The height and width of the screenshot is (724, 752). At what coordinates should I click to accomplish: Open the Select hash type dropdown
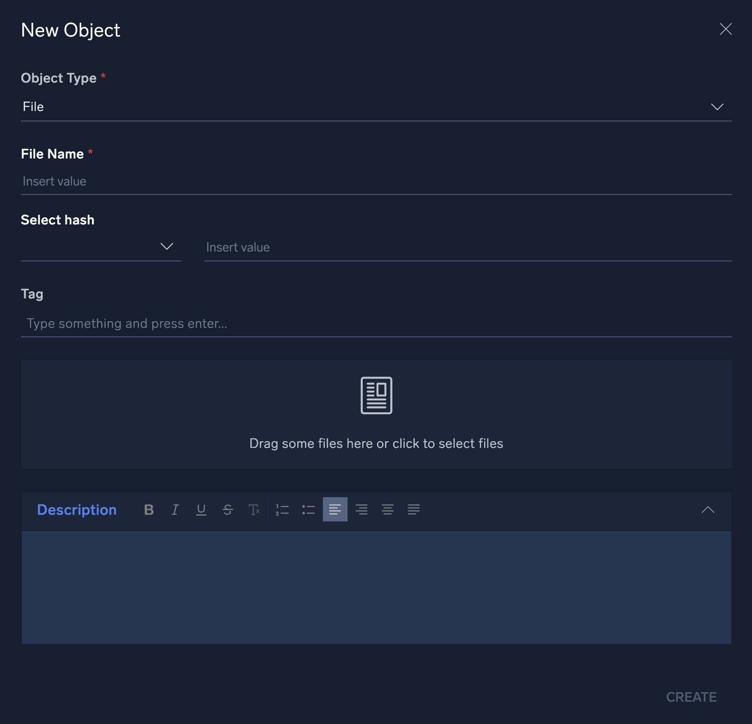(101, 247)
